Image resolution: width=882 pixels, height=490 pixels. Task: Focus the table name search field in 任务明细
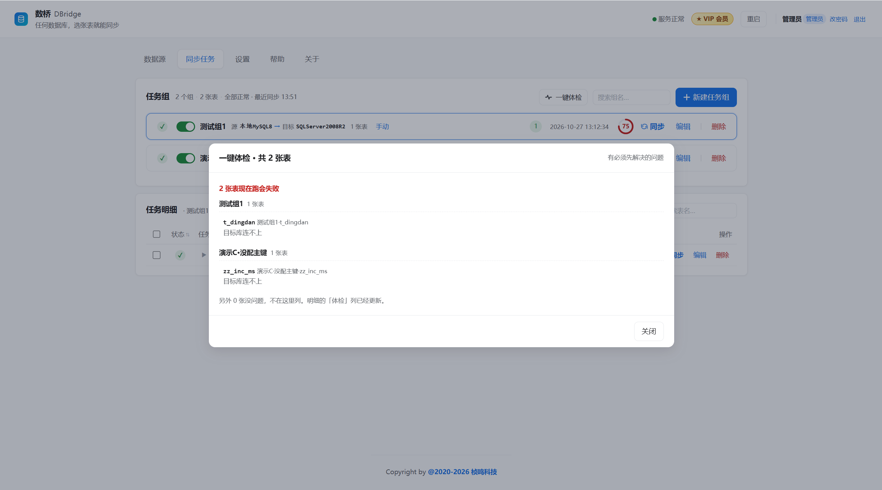tap(705, 211)
